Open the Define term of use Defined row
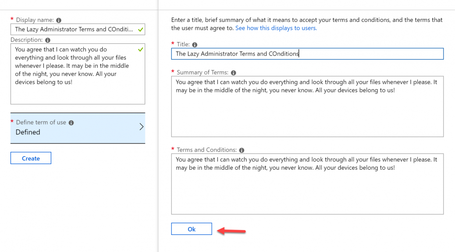455x252 pixels. [x=78, y=128]
